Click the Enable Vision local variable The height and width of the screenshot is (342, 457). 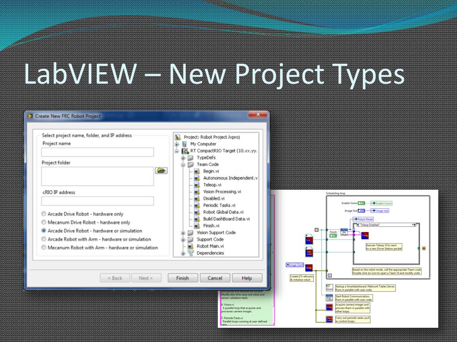(382, 203)
